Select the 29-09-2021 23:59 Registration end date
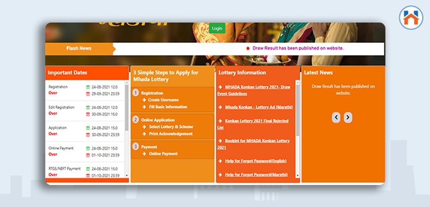The image size is (430, 207). pyautogui.click(x=105, y=94)
